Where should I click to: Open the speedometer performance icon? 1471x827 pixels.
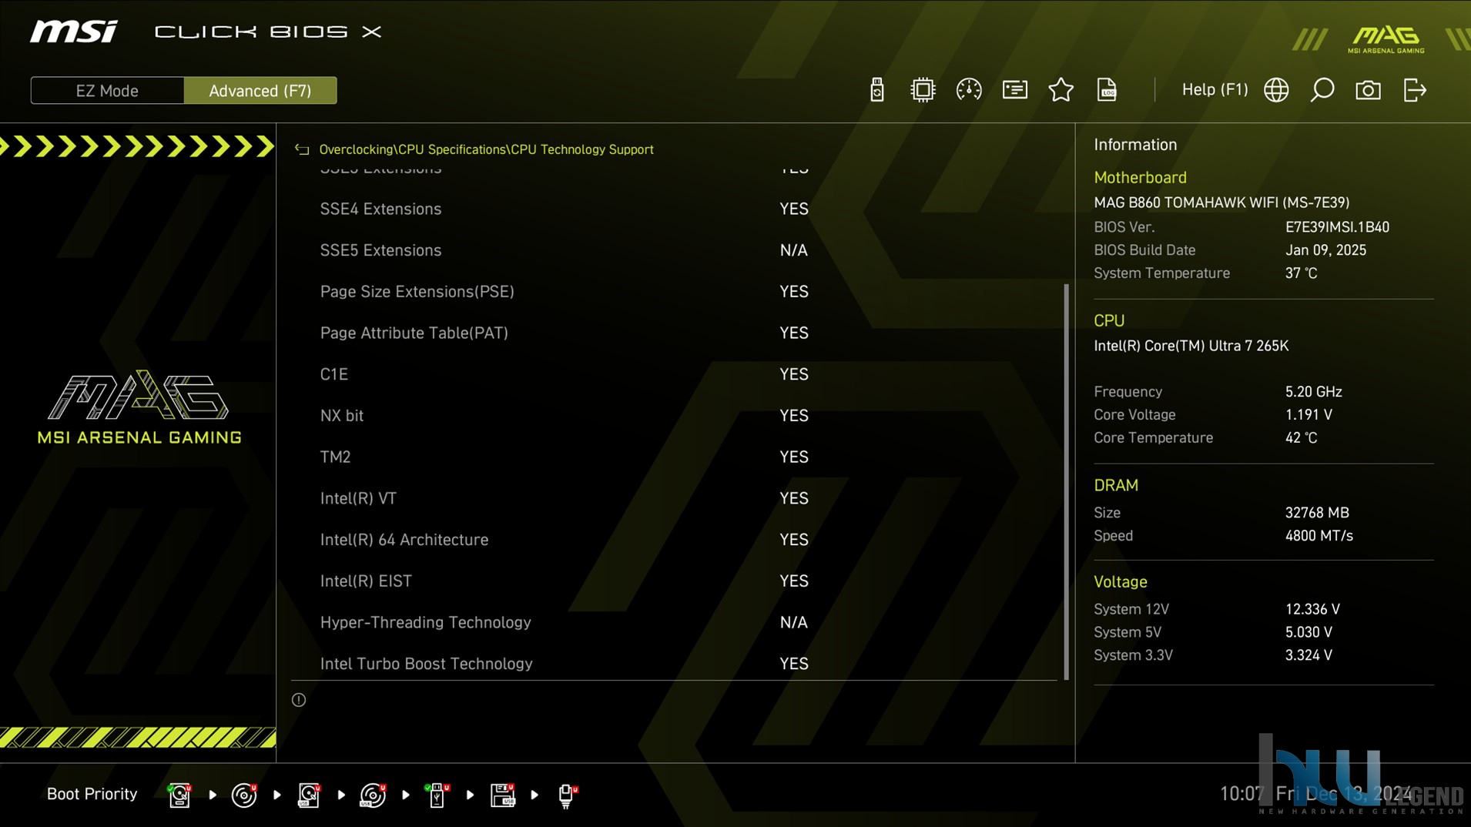click(x=968, y=90)
